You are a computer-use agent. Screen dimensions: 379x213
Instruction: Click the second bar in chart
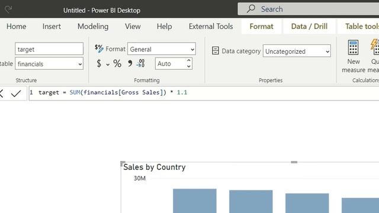[251, 201]
